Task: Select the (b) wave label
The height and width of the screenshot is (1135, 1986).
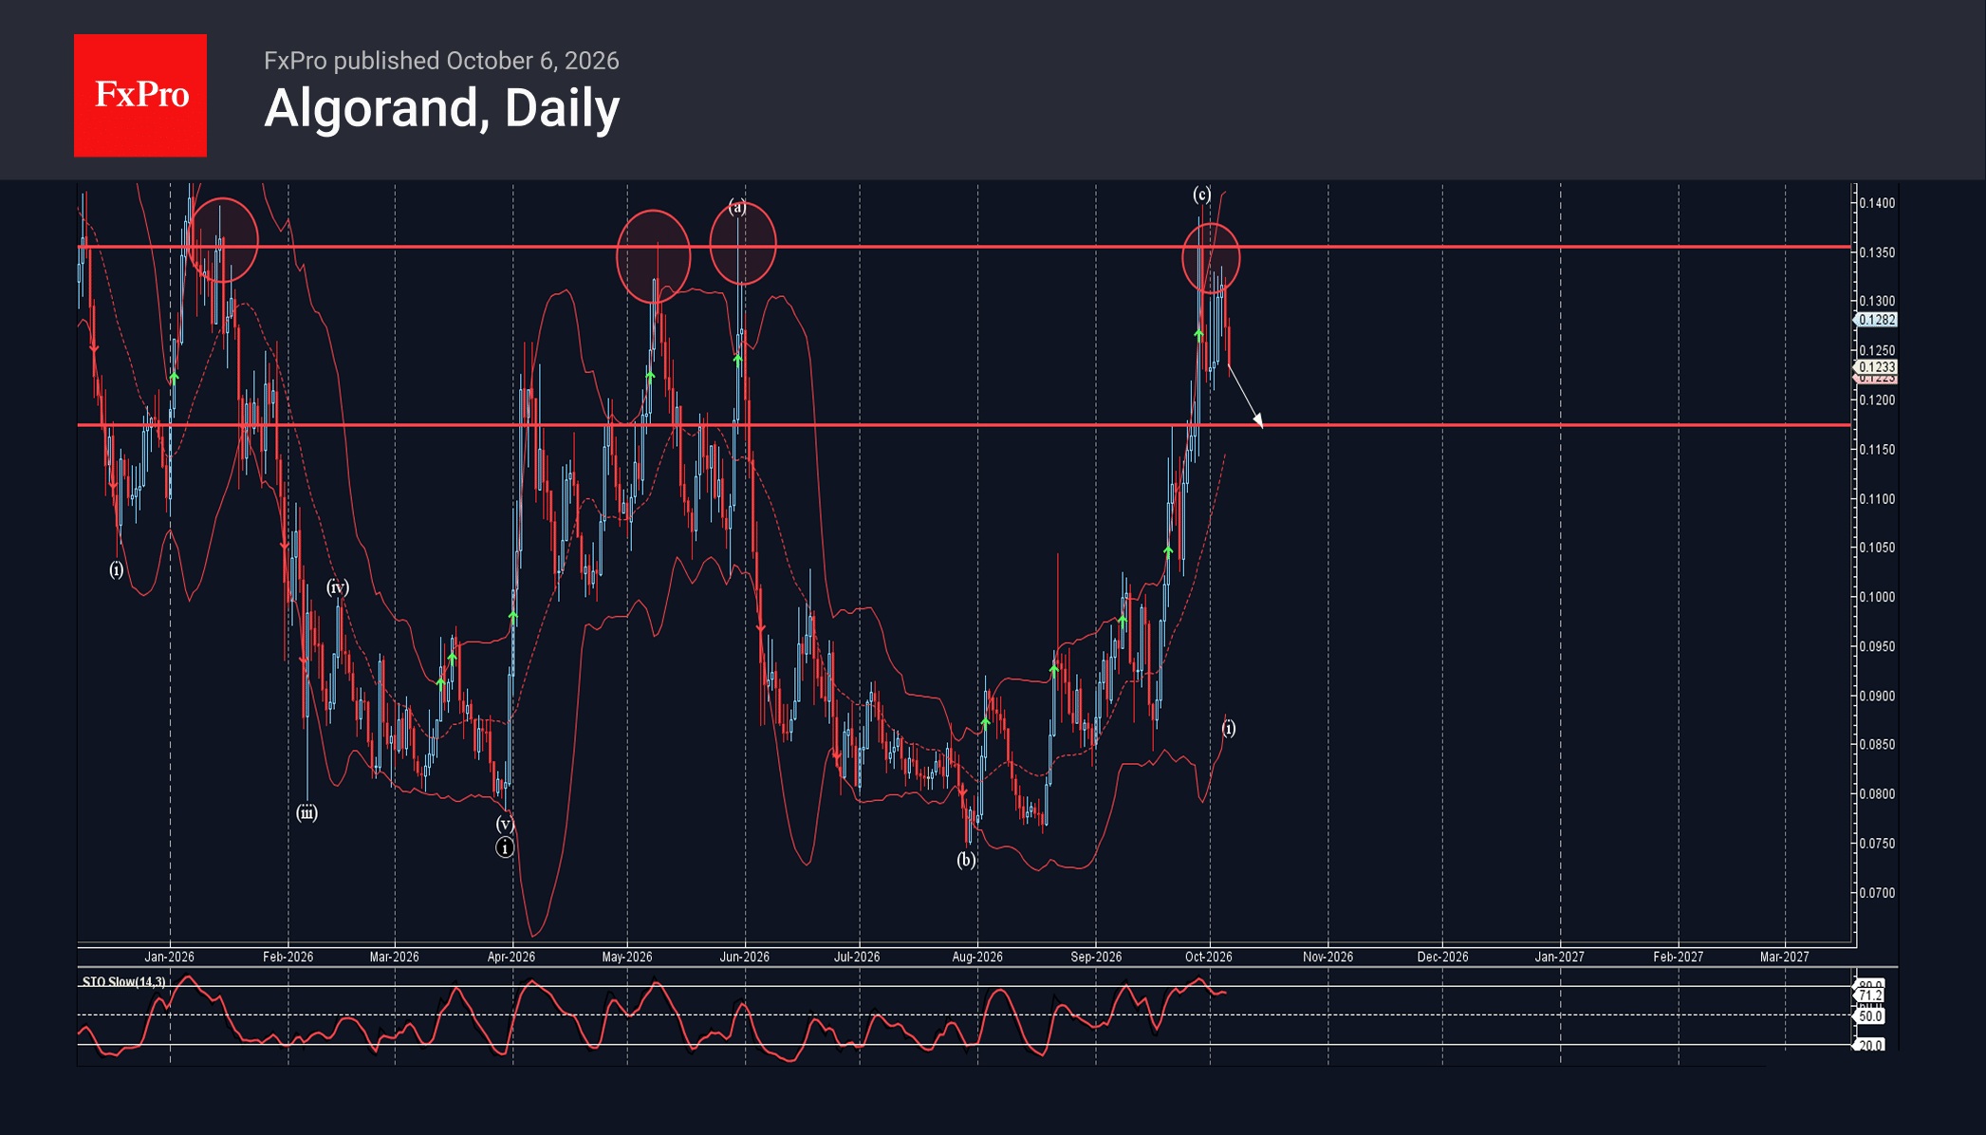Action: click(x=966, y=860)
